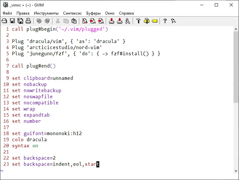The width and height of the screenshot is (239, 180).
Task: Undo the last change
Action: tap(39, 21)
